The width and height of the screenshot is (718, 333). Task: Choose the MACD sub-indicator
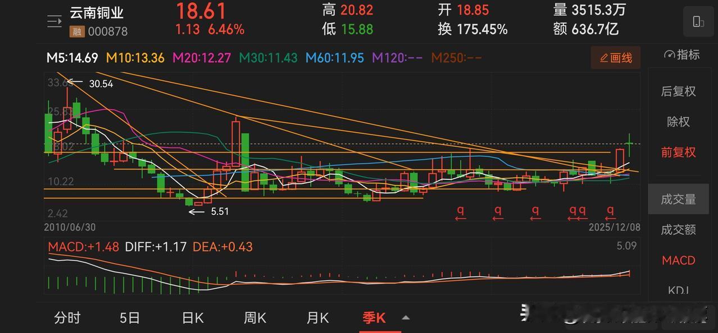678,260
